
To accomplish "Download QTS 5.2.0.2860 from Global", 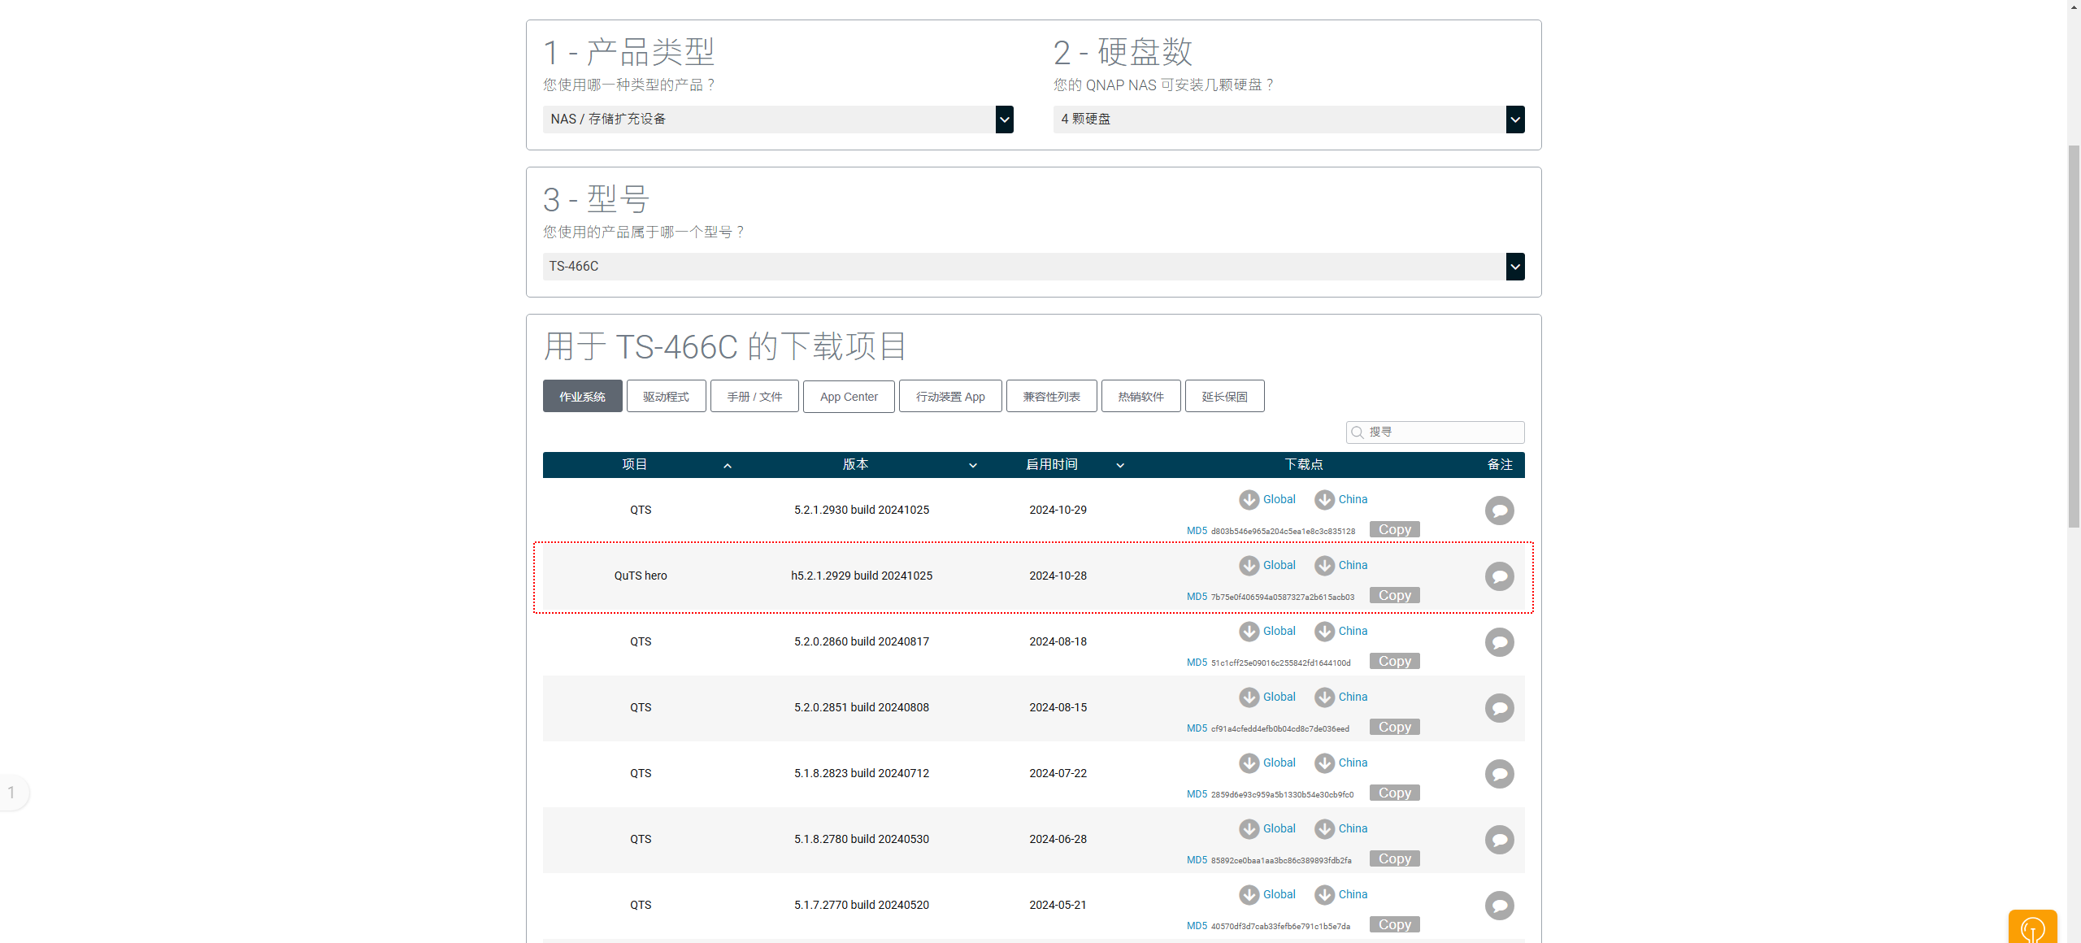I will click(x=1267, y=631).
